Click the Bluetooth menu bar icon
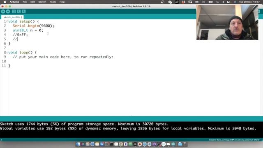 click(x=223, y=2)
